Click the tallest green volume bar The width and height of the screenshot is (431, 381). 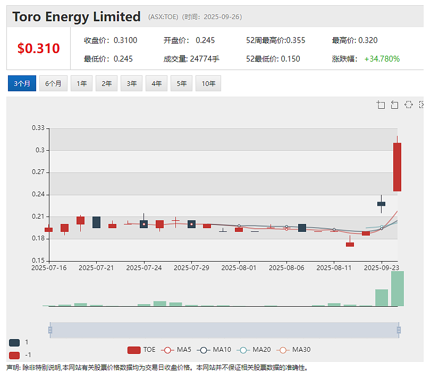[x=398, y=289]
